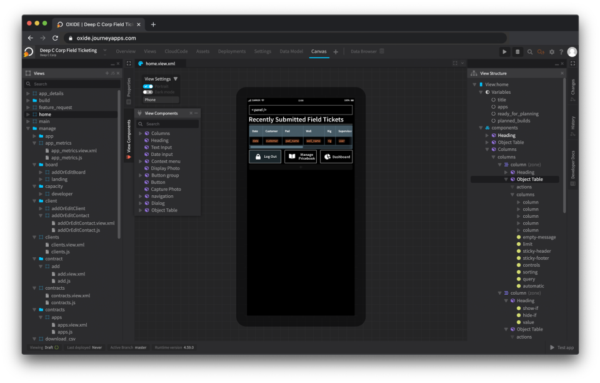Open the Data Browser tab
Image resolution: width=600 pixels, height=383 pixels.
[364, 51]
